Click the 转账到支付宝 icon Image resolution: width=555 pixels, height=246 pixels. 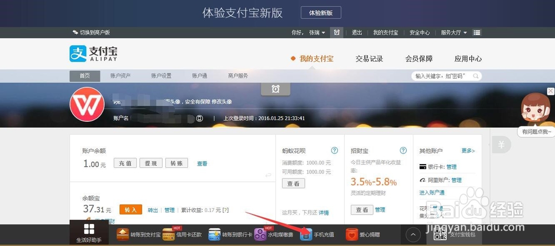[123, 234]
